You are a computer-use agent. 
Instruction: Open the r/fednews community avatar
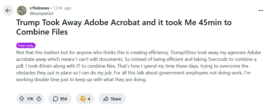point(22,11)
